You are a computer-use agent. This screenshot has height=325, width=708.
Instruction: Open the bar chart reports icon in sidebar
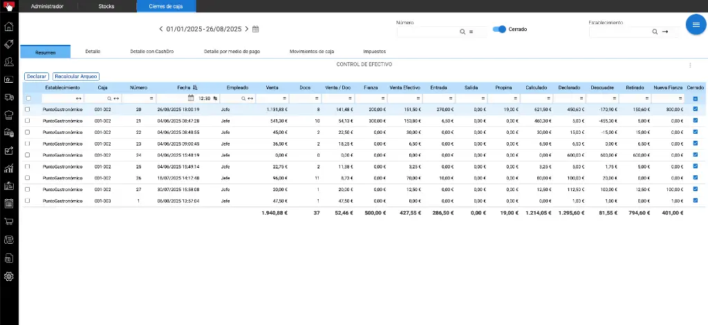pyautogui.click(x=8, y=168)
